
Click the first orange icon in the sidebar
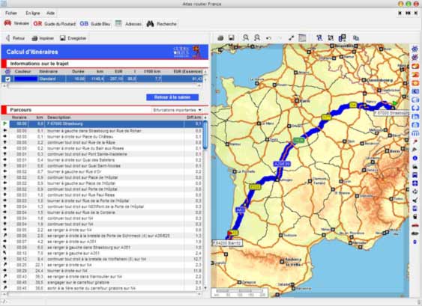click(415, 66)
